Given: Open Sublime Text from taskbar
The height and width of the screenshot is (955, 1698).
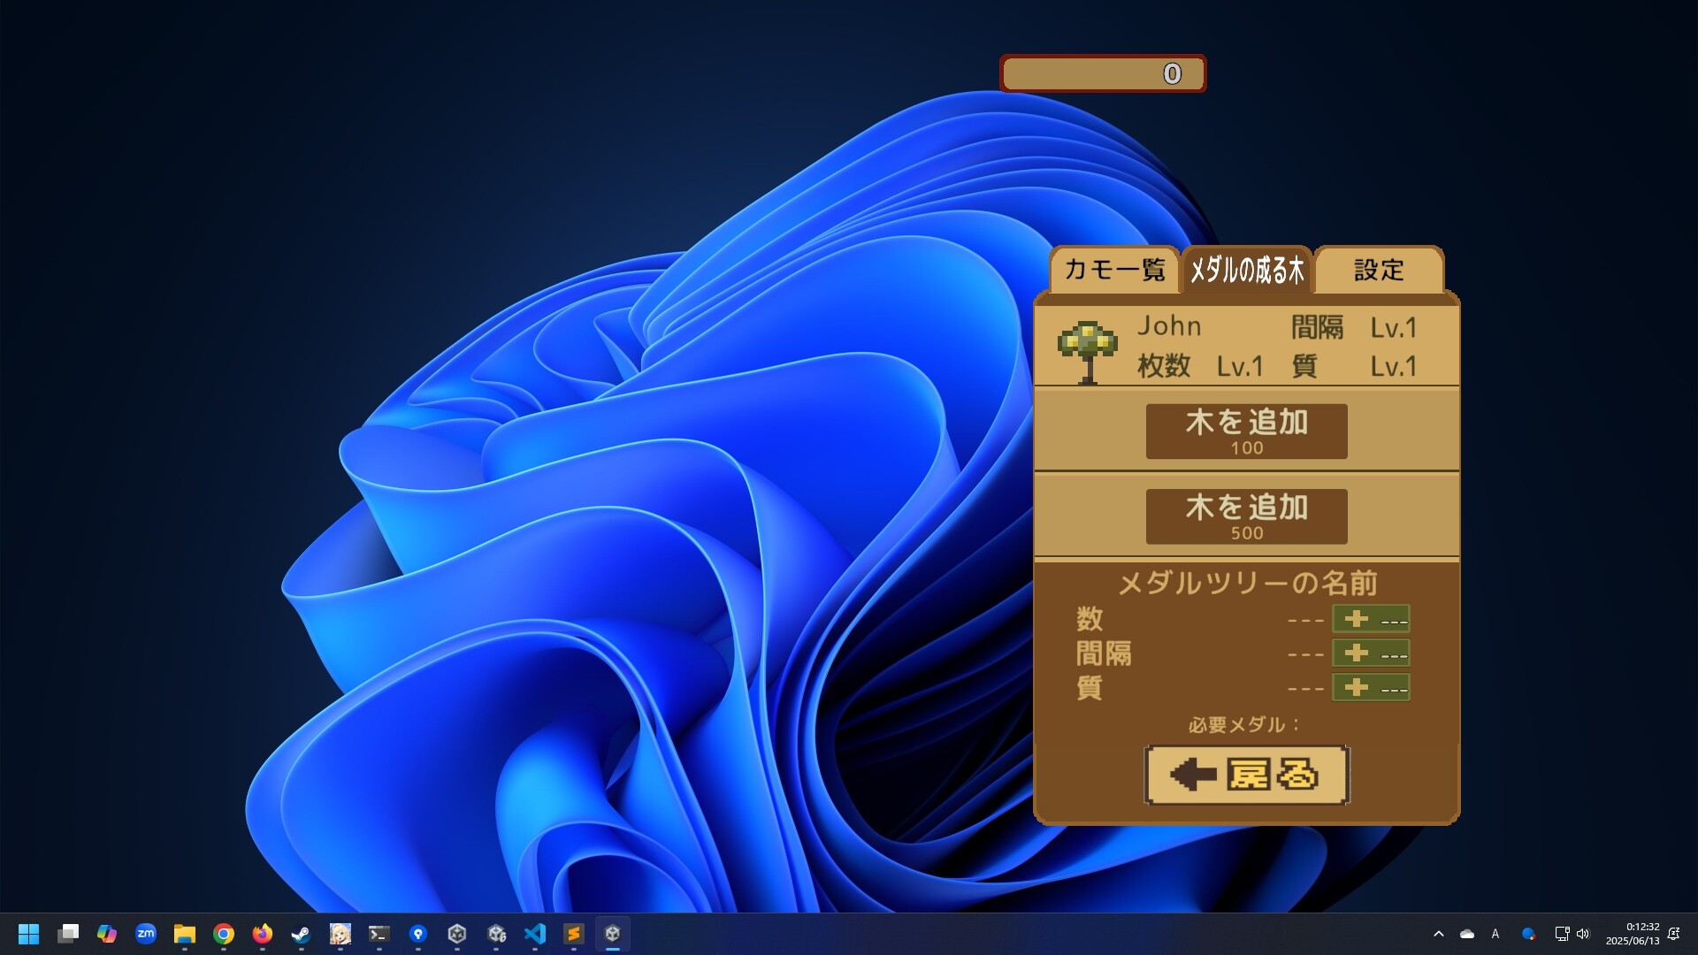Looking at the screenshot, I should point(573,933).
